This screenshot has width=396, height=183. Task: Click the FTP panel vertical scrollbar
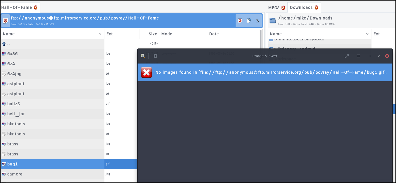(x=261, y=39)
